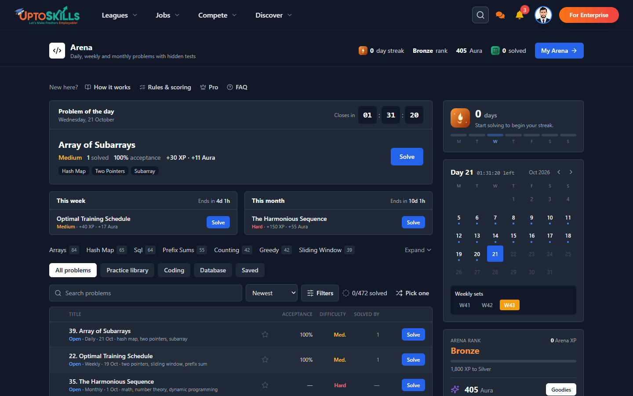Solve problem 35 in the table
The width and height of the screenshot is (633, 396).
(413, 385)
